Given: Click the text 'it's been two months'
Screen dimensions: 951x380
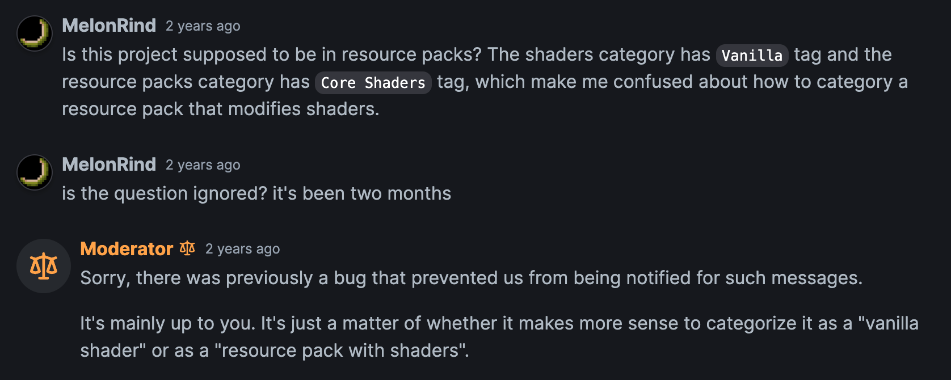Looking at the screenshot, I should point(361,193).
